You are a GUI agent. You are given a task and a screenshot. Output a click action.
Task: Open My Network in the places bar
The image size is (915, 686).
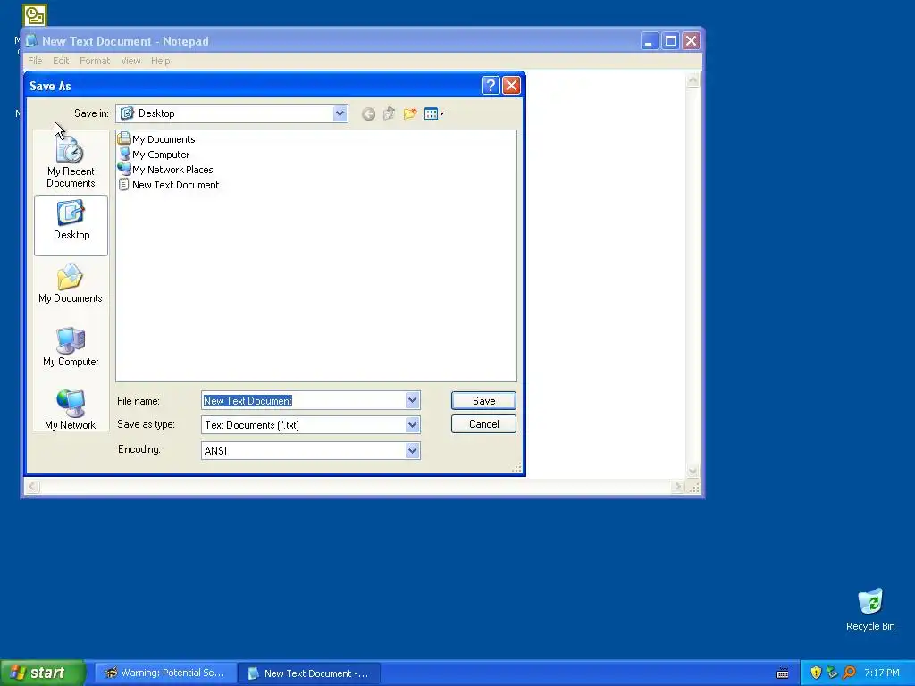coord(71,410)
